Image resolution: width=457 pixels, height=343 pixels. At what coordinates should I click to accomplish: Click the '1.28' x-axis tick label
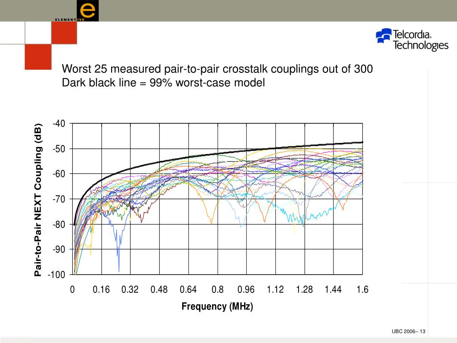click(x=304, y=289)
